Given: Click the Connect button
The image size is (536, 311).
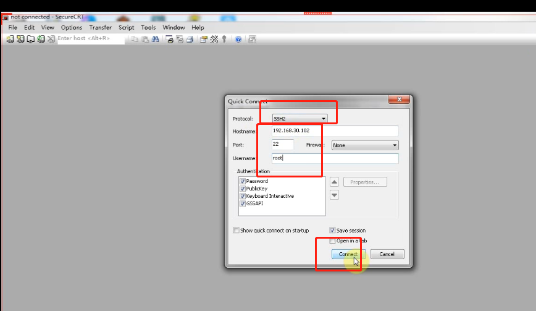Looking at the screenshot, I should 348,254.
